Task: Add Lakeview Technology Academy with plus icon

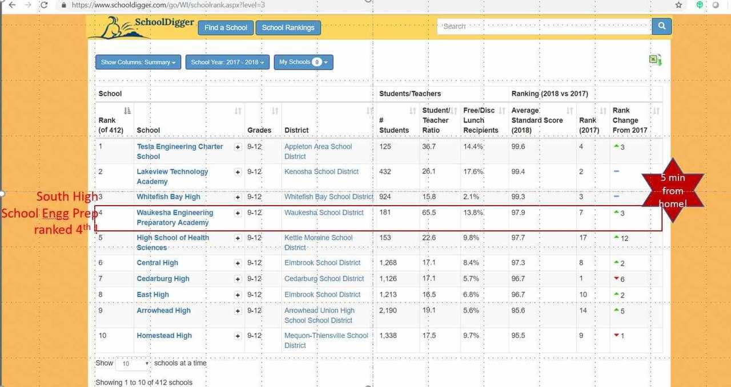Action: (238, 172)
